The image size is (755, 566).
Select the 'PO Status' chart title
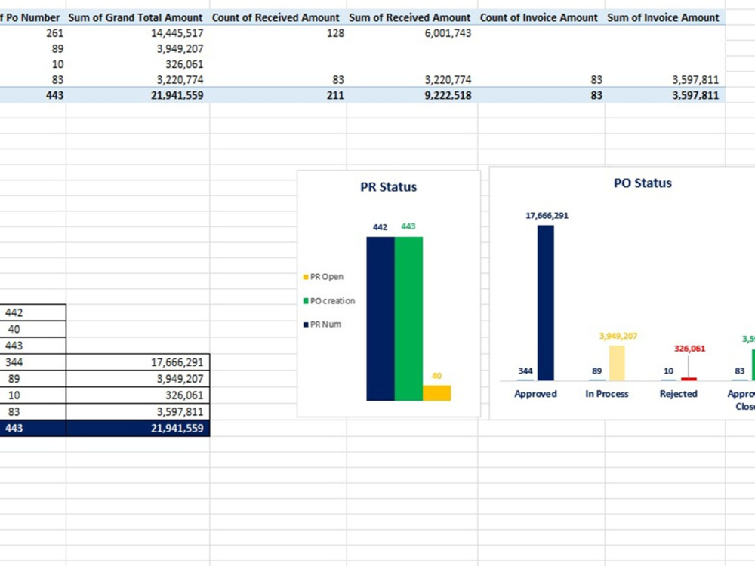click(643, 183)
